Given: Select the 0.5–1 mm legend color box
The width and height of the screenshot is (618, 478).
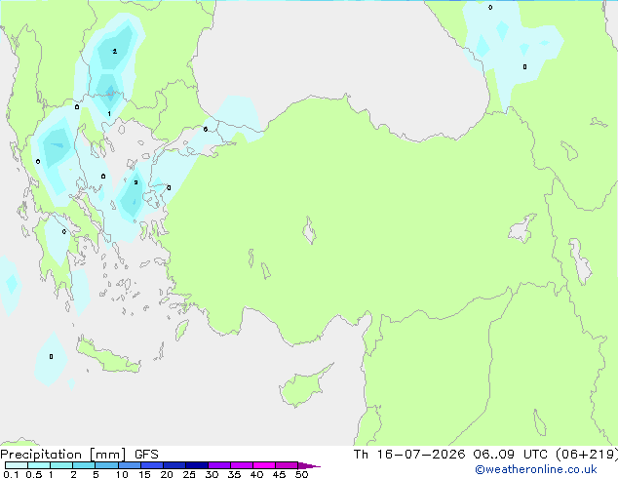Looking at the screenshot, I should pyautogui.click(x=39, y=465).
